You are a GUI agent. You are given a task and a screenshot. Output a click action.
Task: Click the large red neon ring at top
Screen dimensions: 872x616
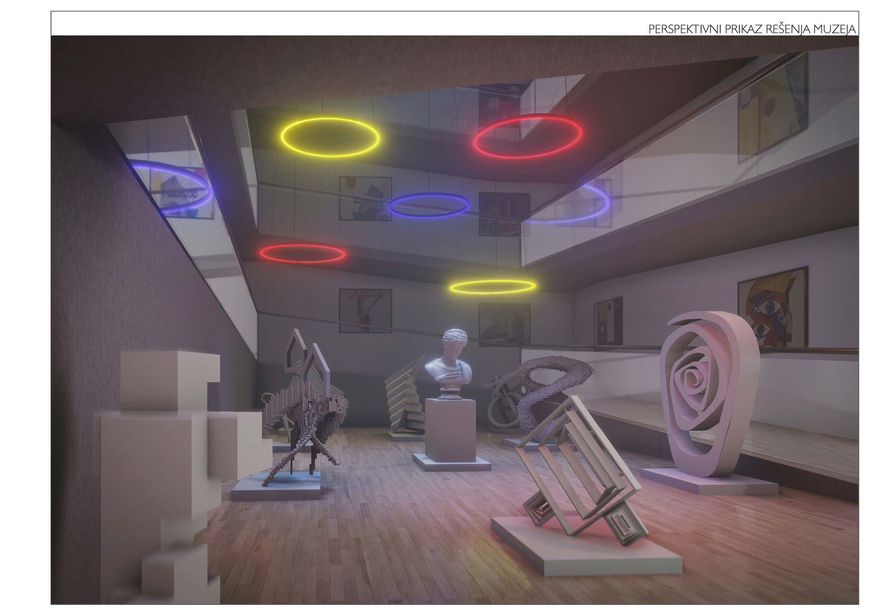pos(528,136)
